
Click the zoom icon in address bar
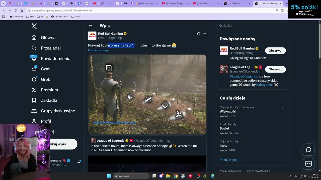[277, 10]
